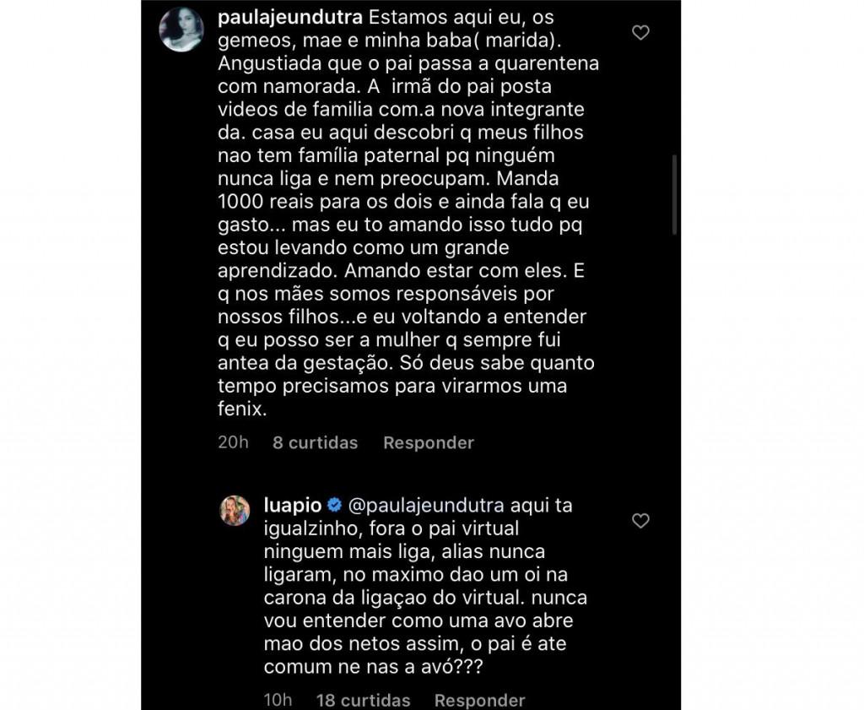The width and height of the screenshot is (864, 710).
Task: Click the word 'fenix.' ending the comment
Action: pyautogui.click(x=242, y=409)
